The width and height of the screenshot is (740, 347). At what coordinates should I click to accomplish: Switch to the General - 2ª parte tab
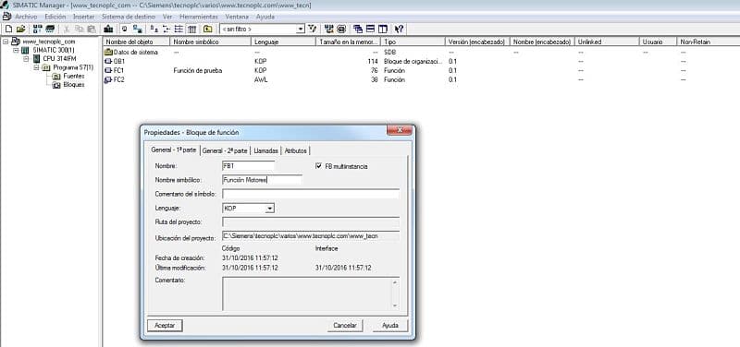point(225,150)
